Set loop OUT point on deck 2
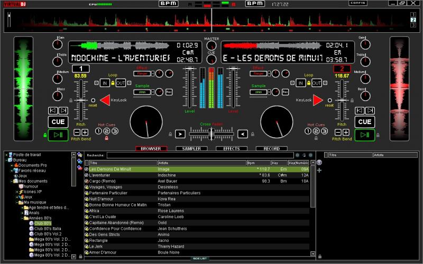The image size is (423, 264). pyautogui.click(x=316, y=83)
